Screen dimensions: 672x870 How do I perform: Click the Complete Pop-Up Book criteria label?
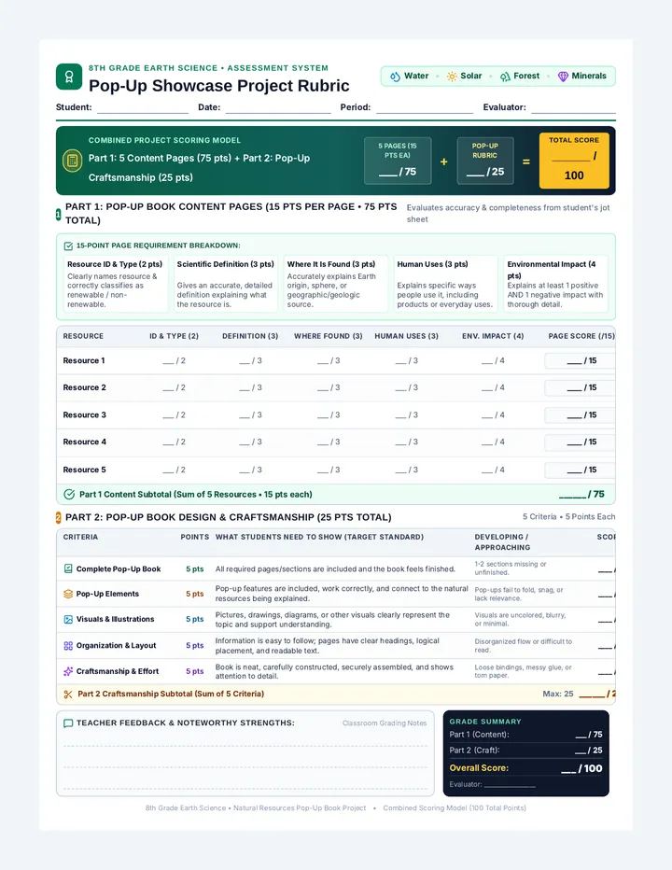coord(119,568)
